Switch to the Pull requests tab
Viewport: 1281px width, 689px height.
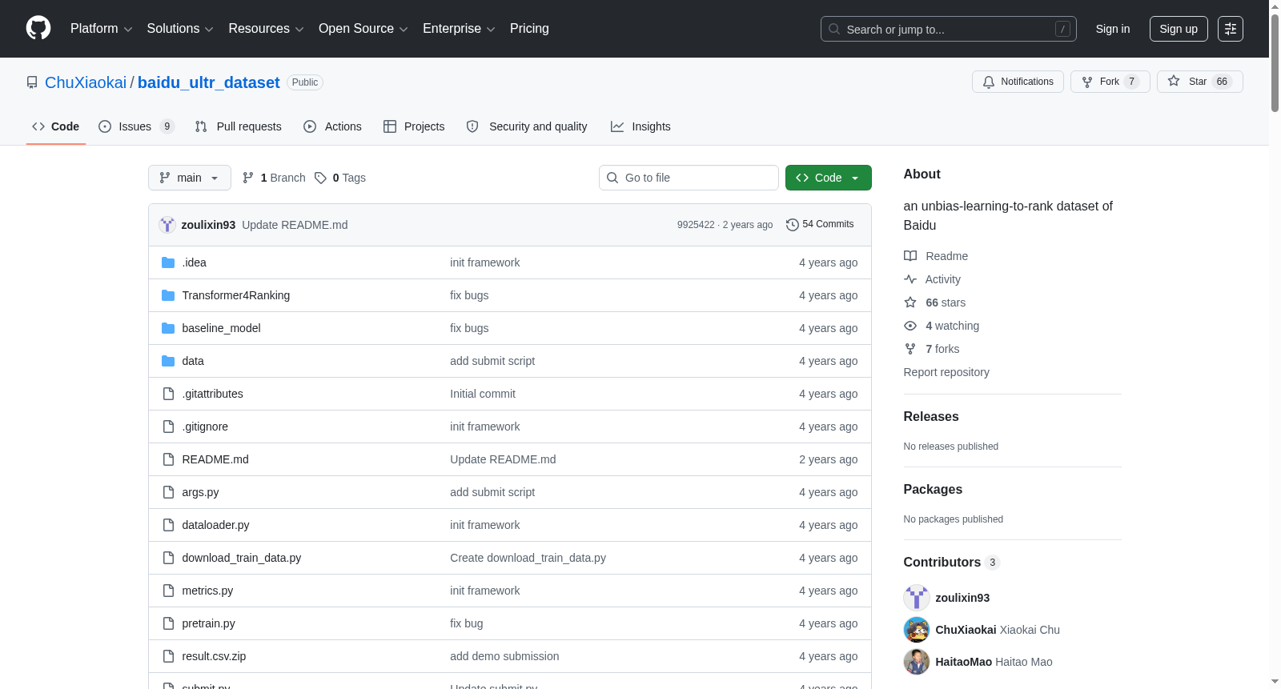pos(239,126)
